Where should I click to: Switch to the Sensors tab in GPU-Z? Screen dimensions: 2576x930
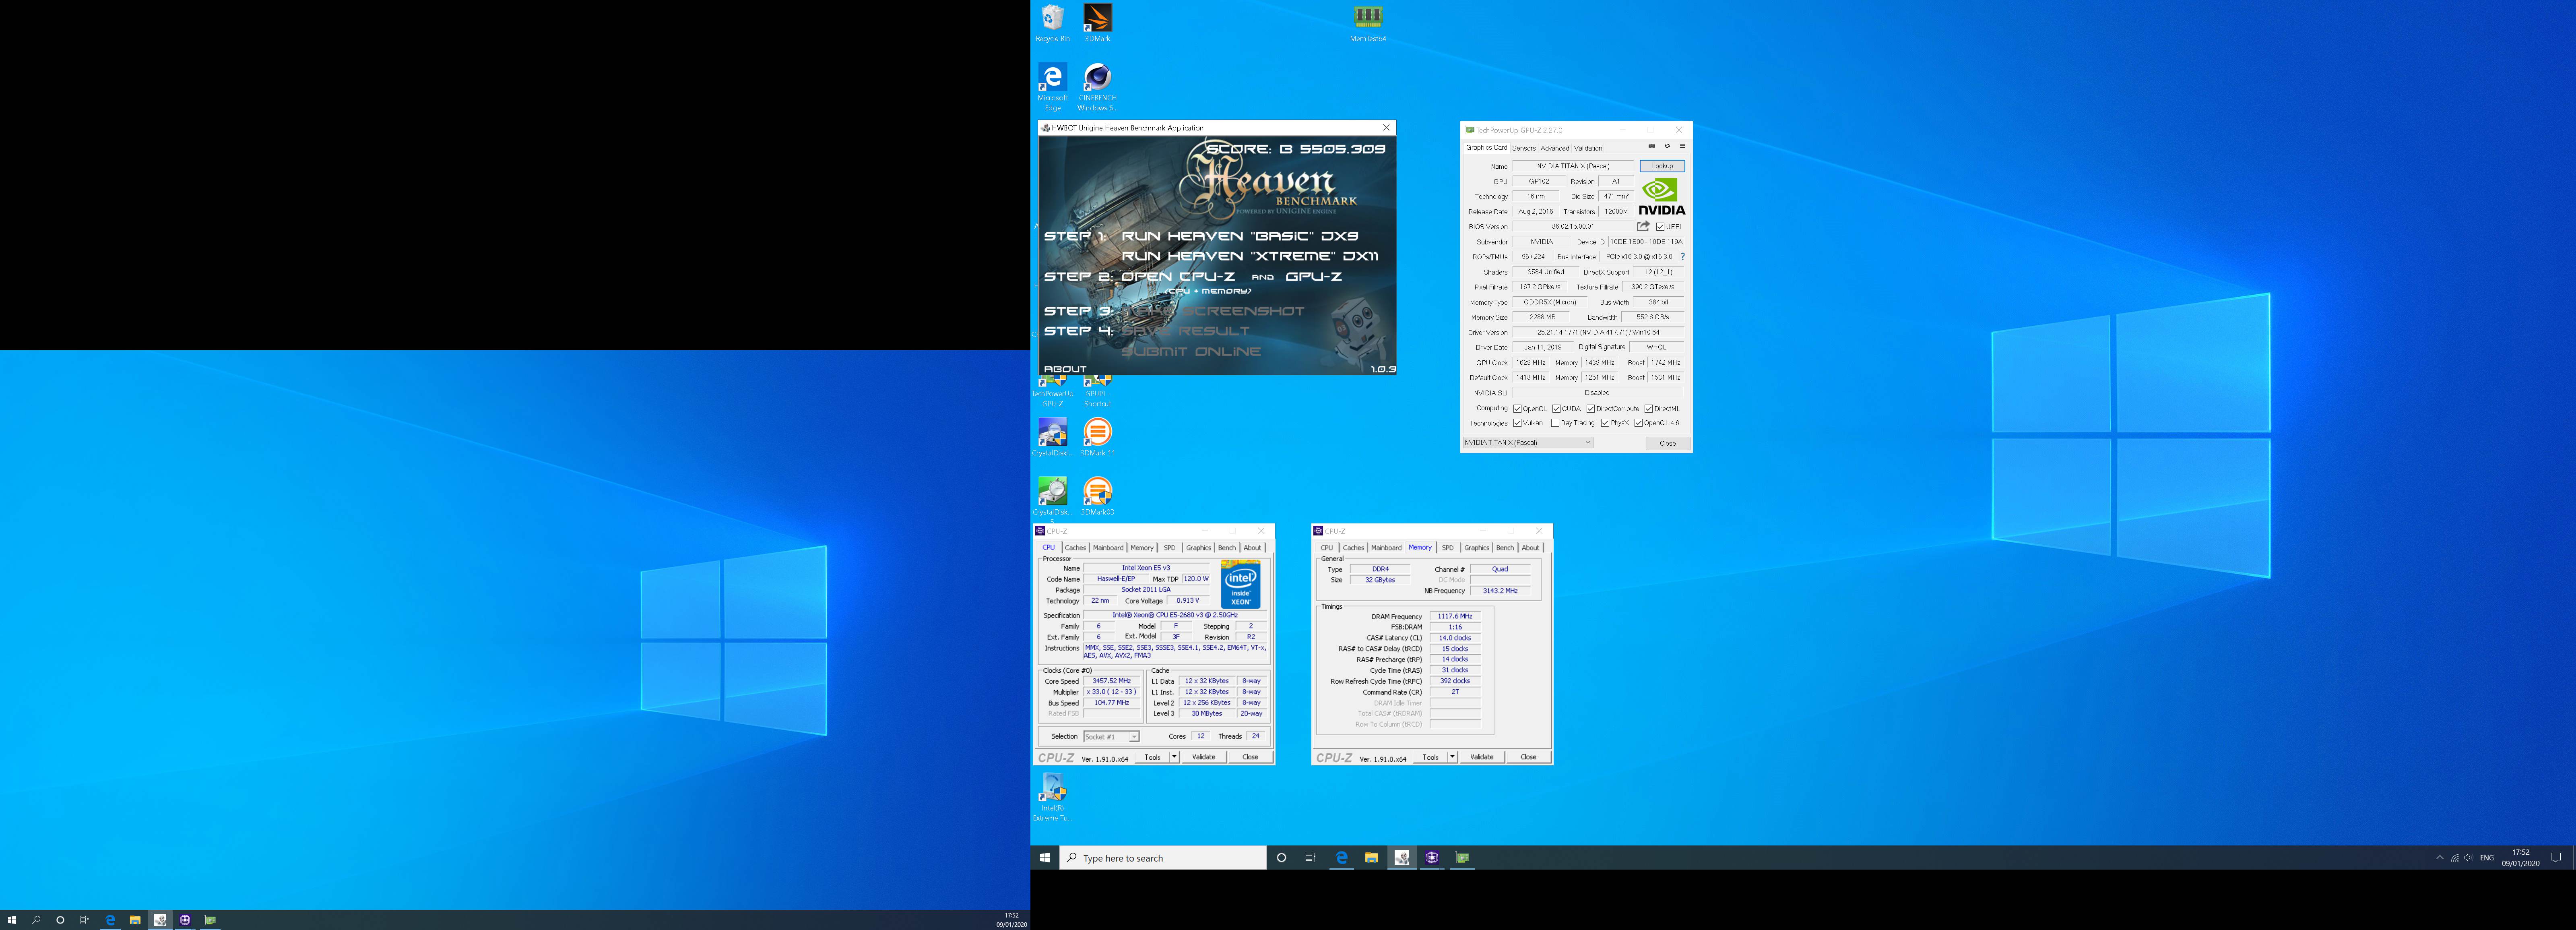click(x=1523, y=148)
